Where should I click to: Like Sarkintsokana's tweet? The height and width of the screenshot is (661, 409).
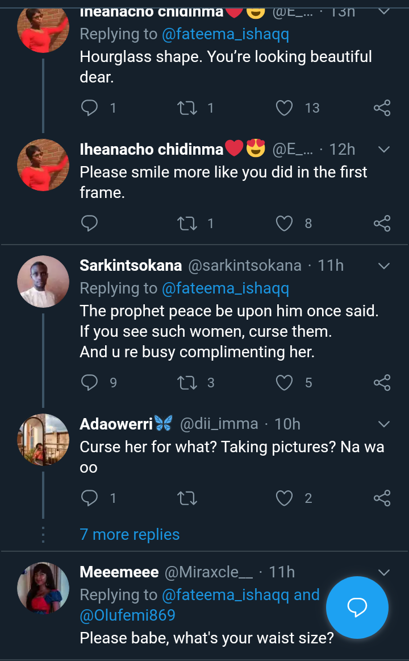pyautogui.click(x=284, y=382)
